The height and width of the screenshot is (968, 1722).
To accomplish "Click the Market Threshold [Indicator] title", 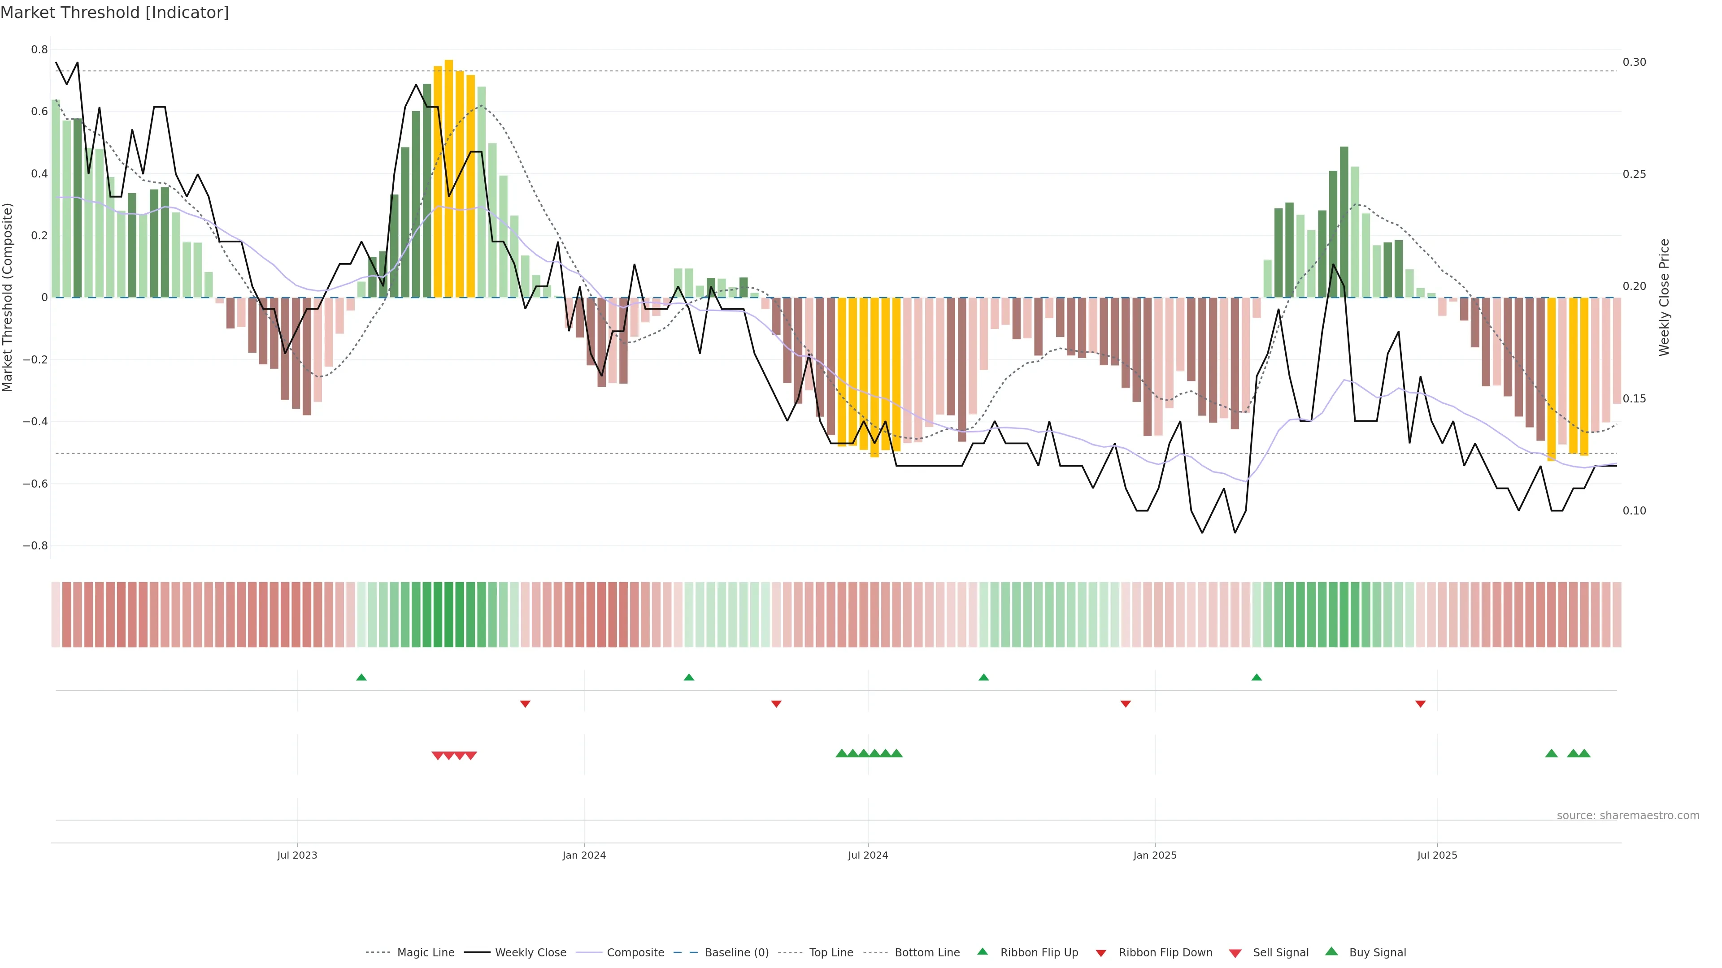I will pyautogui.click(x=114, y=13).
